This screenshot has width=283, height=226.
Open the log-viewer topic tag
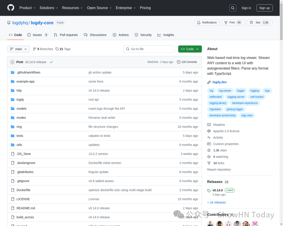(x=225, y=91)
